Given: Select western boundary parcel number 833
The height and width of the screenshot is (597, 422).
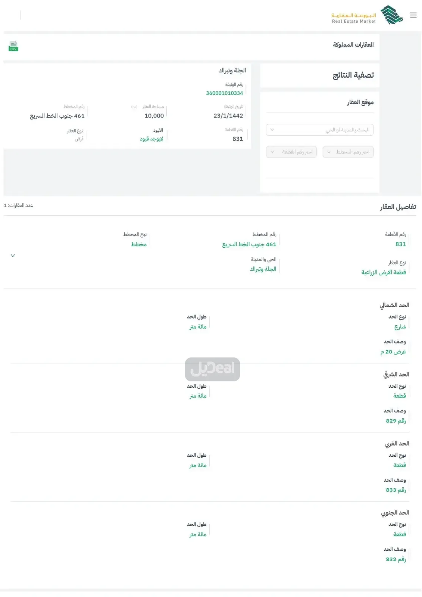Looking at the screenshot, I should tap(396, 490).
